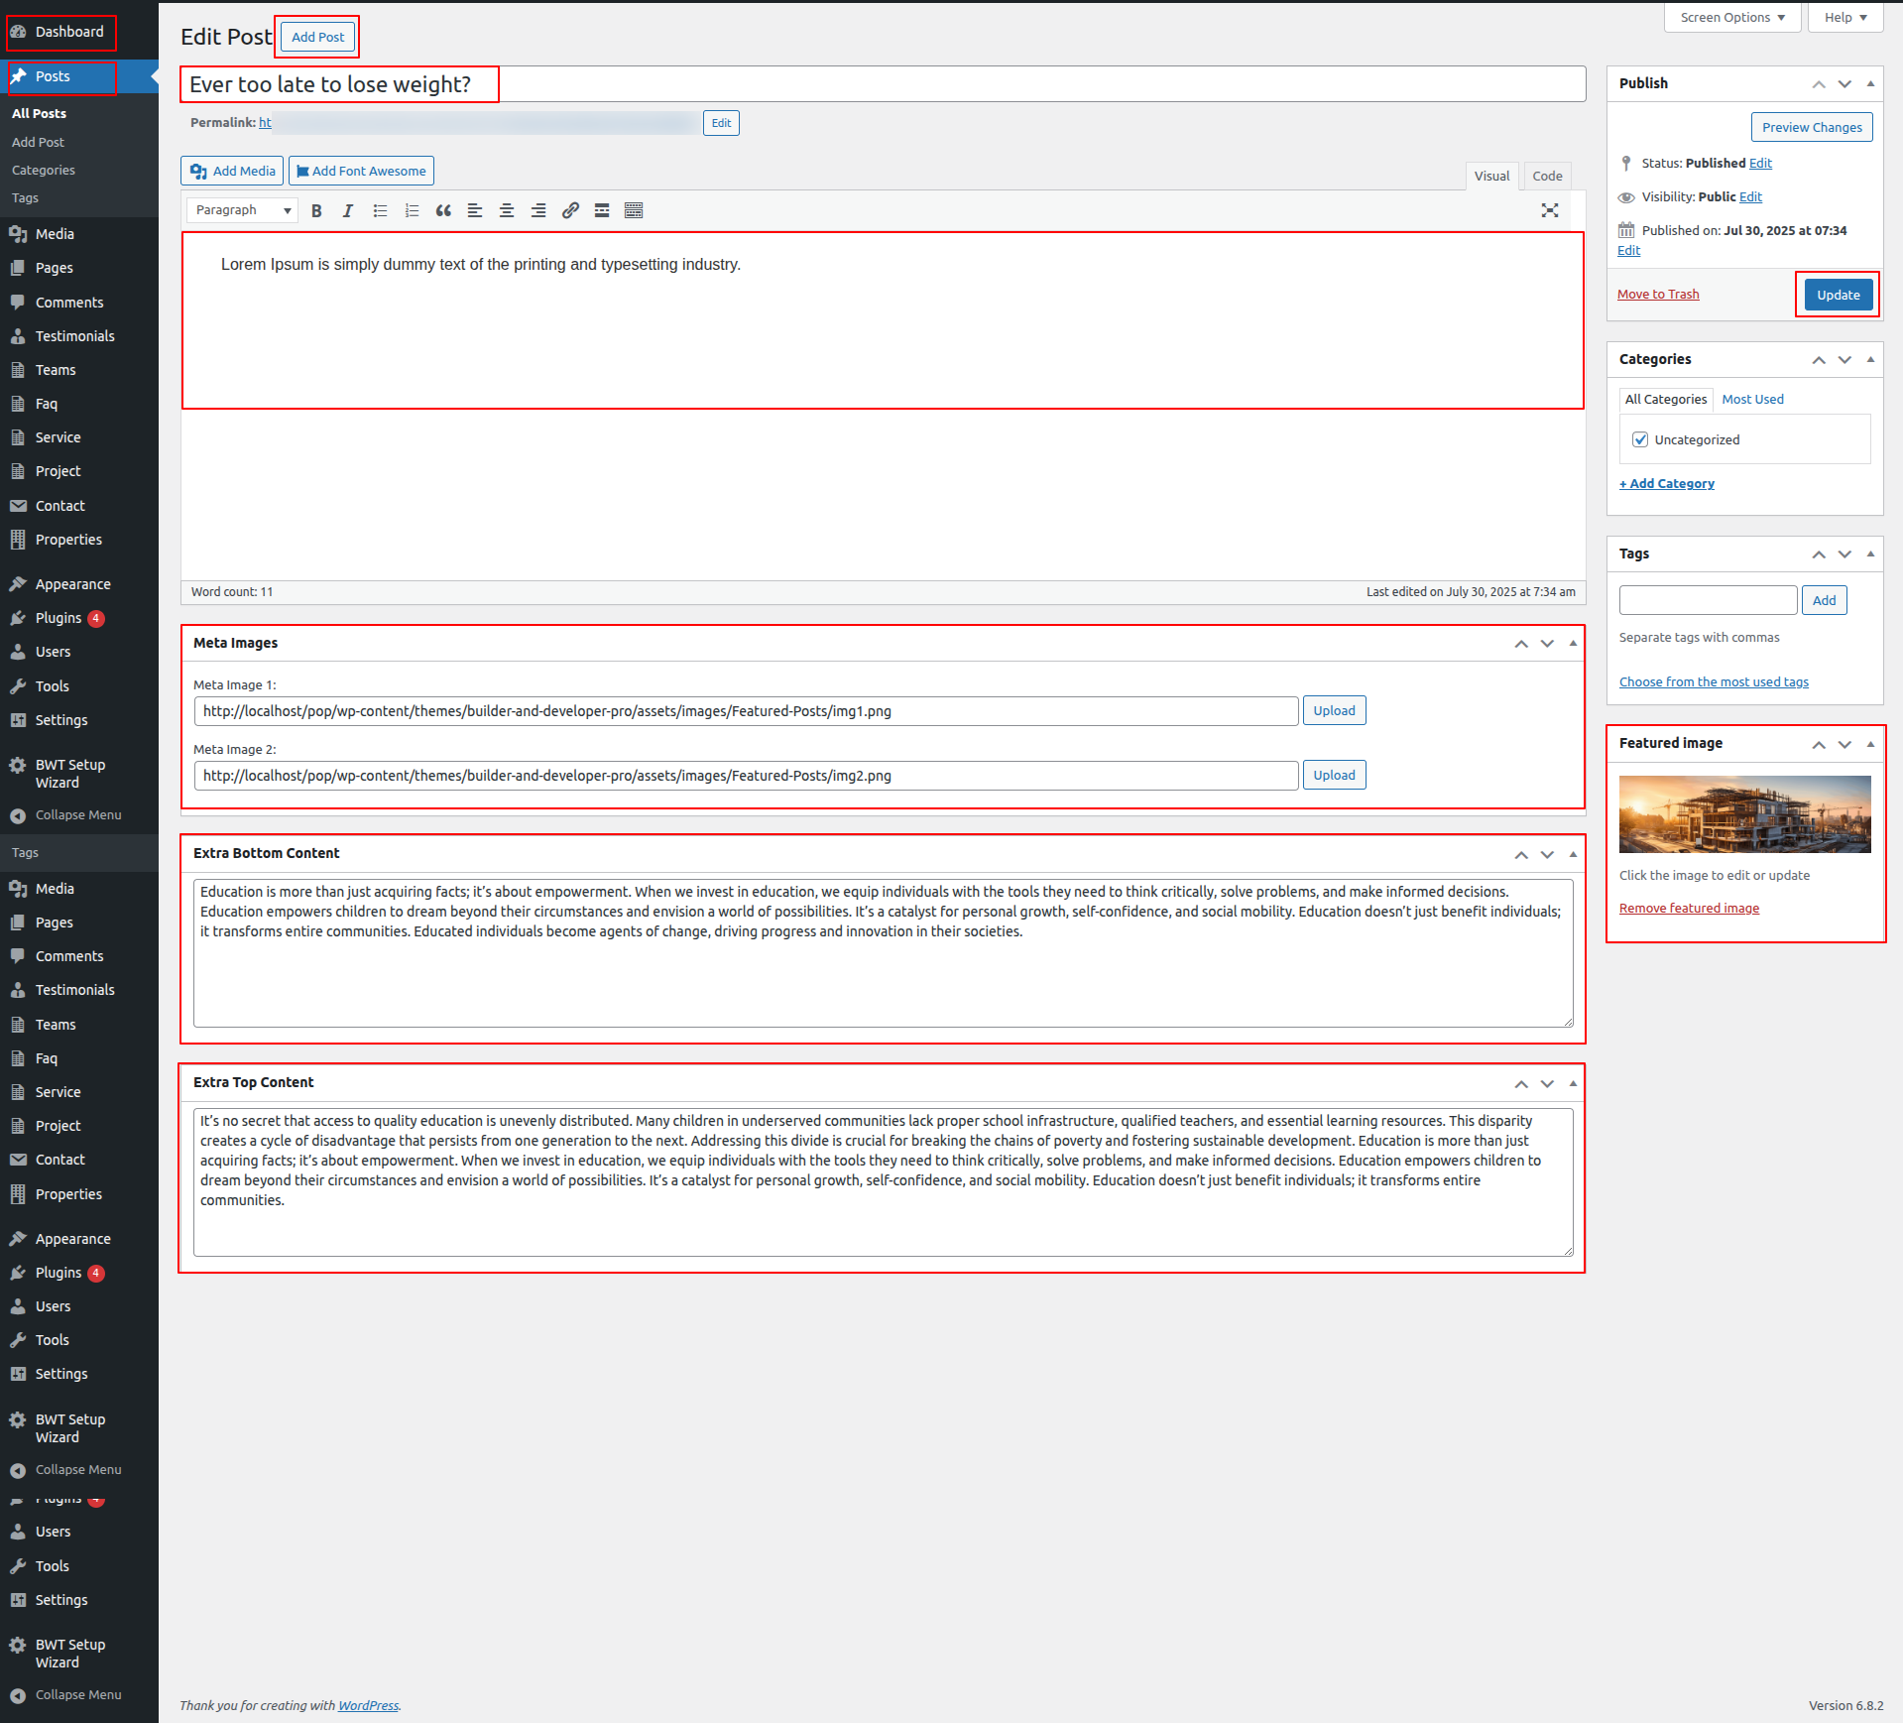The width and height of the screenshot is (1903, 1723).
Task: Click the insert/edit link icon
Action: [570, 210]
